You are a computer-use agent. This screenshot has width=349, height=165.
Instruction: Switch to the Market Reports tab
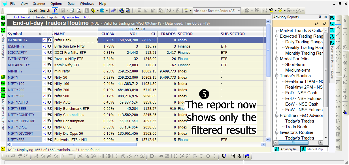coord(313,149)
